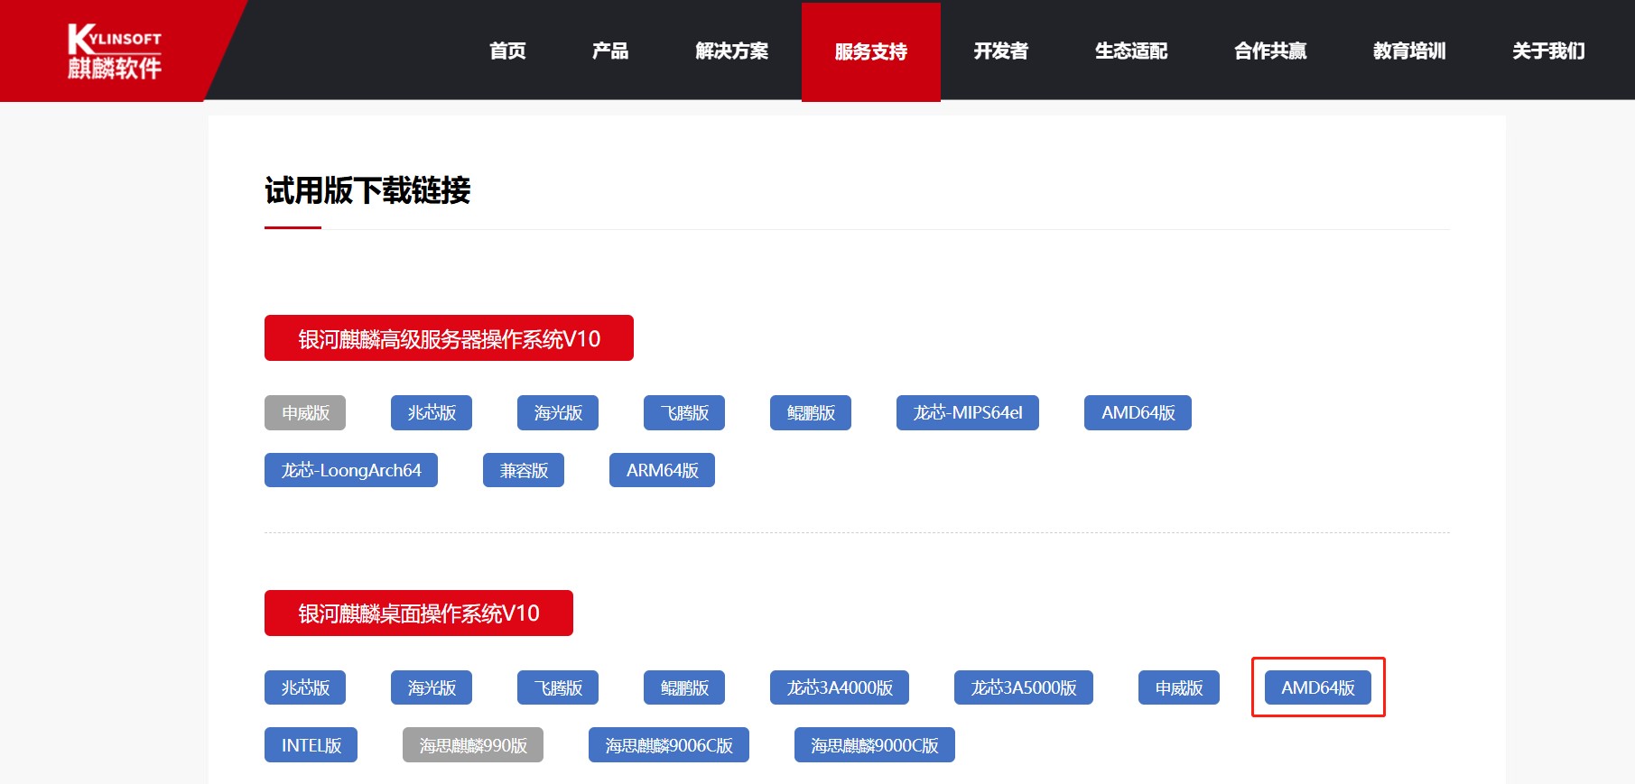Image resolution: width=1635 pixels, height=784 pixels.
Task: Click the 海思麒麟9006C版 button
Action: coord(669,745)
